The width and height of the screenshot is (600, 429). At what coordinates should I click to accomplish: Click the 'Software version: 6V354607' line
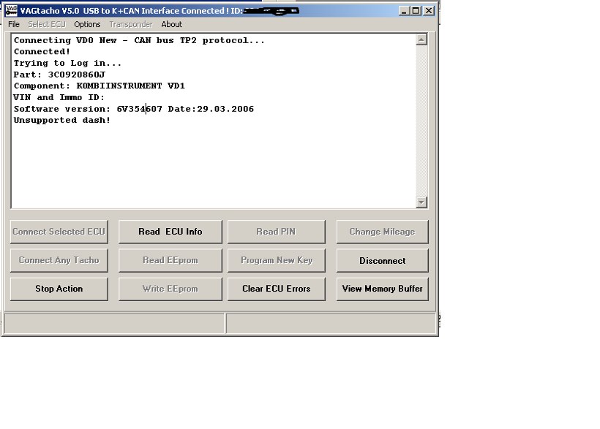[134, 109]
